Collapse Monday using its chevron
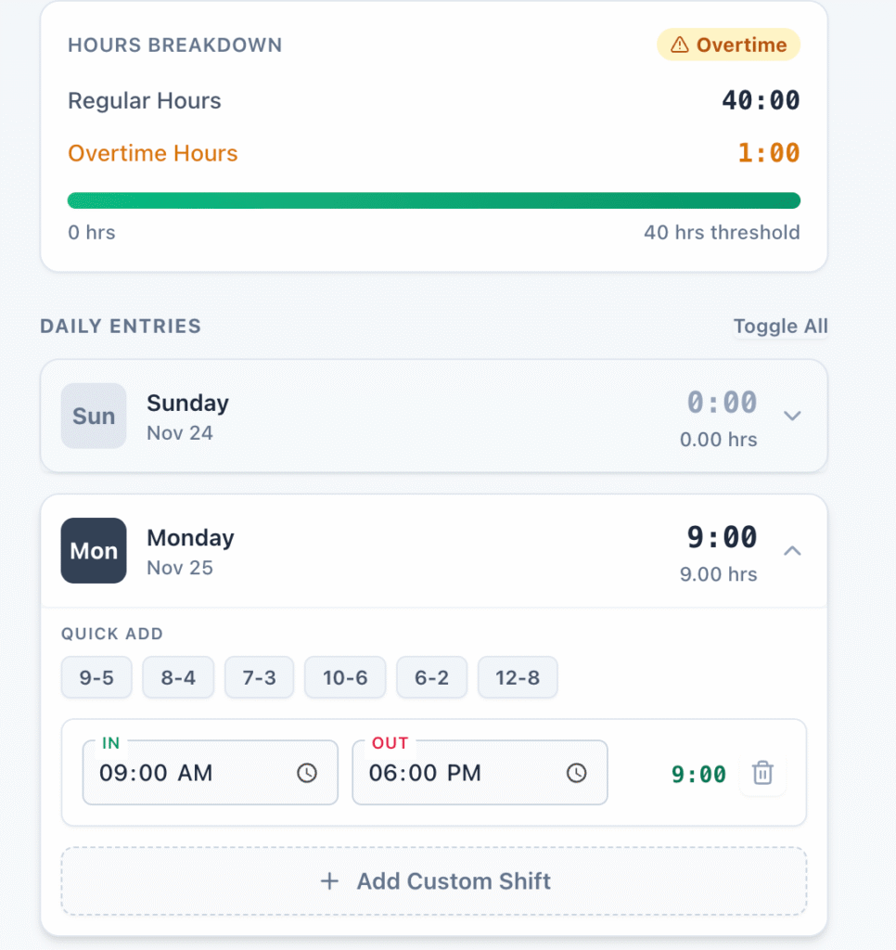Viewport: 896px width, 950px height. [x=793, y=550]
